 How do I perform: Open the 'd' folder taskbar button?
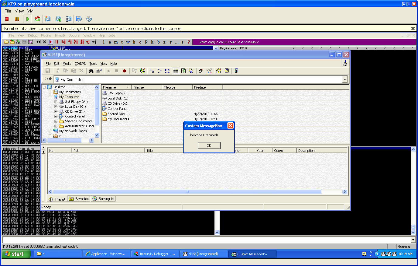pos(58,254)
